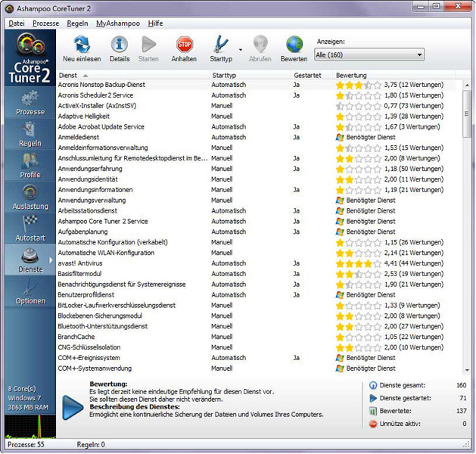This screenshot has width=476, height=454.
Task: Click the large blue play arrow
Action: (73, 408)
